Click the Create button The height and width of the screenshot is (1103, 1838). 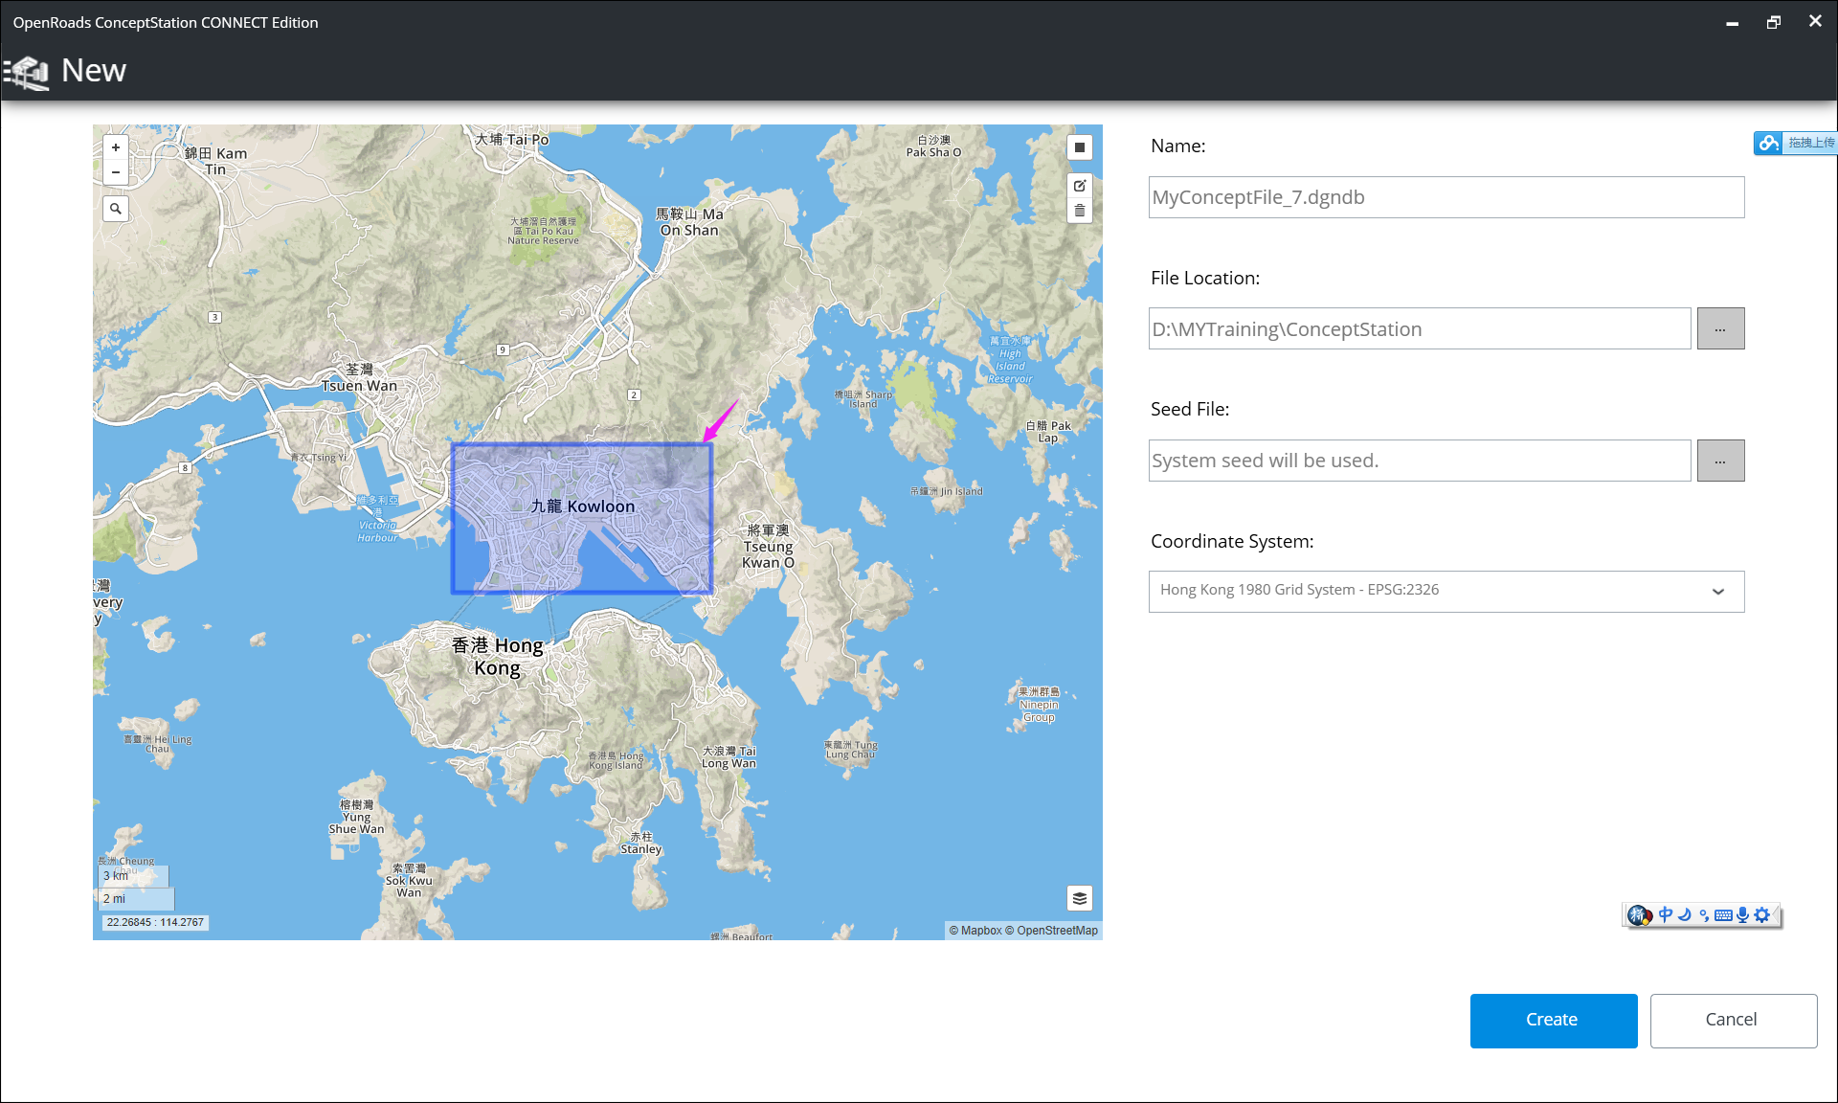click(1553, 1021)
